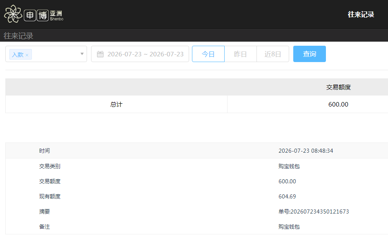
Task: Click the 申博 亚洲 Shenbo brand text
Action: 44,16
